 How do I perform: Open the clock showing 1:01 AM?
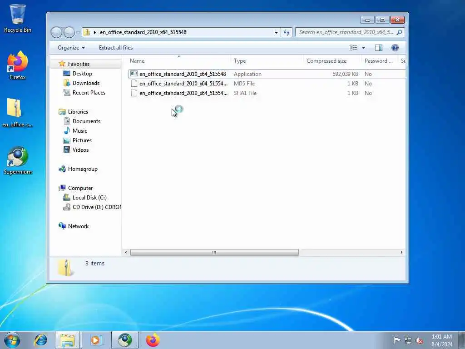441,340
